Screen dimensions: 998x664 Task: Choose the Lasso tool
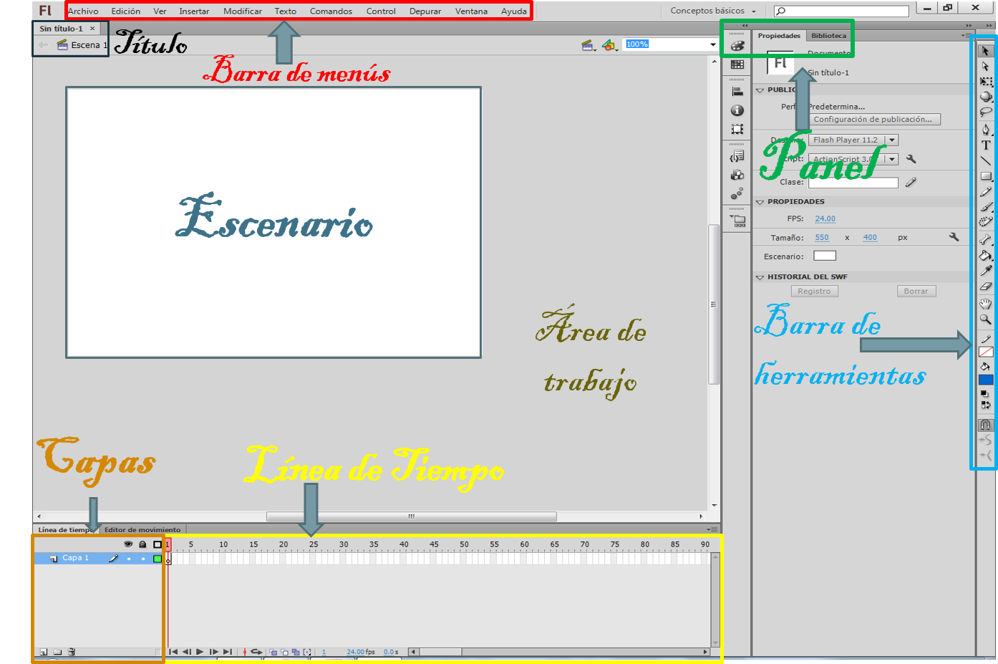coord(985,112)
